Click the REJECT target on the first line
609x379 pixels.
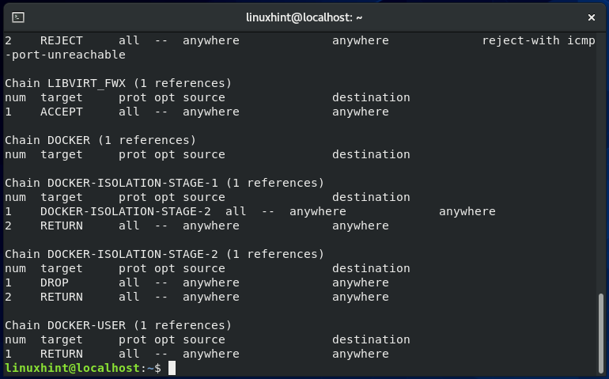point(62,40)
